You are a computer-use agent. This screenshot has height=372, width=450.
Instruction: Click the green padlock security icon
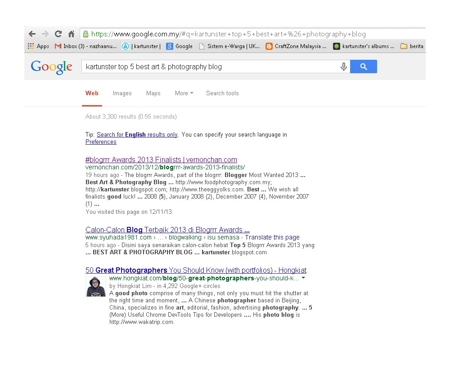click(85, 34)
